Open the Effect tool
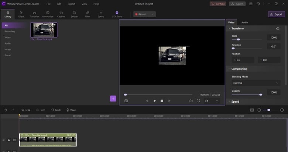This screenshot has height=152, width=288. 21,14
